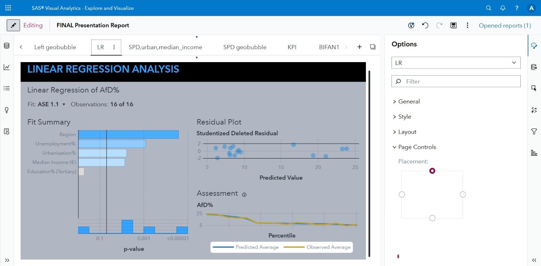Open the Opened reports (1) link
This screenshot has height=266, width=541.
[x=505, y=26]
